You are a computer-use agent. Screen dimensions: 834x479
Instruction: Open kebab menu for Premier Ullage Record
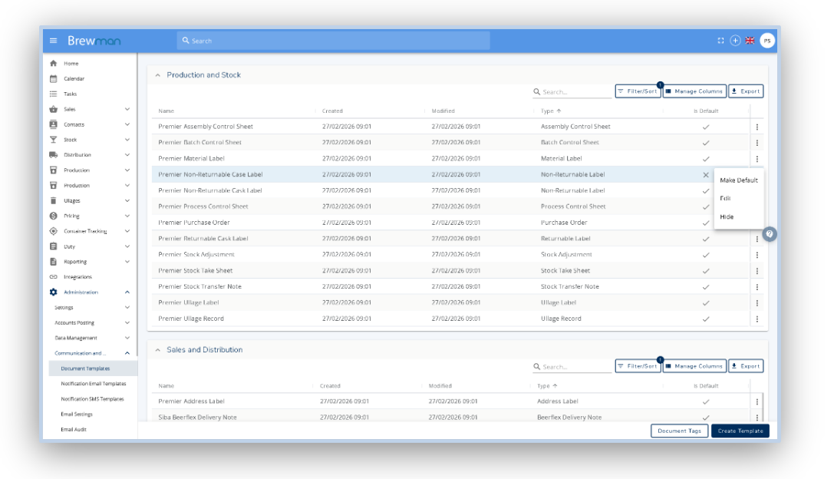click(x=757, y=319)
